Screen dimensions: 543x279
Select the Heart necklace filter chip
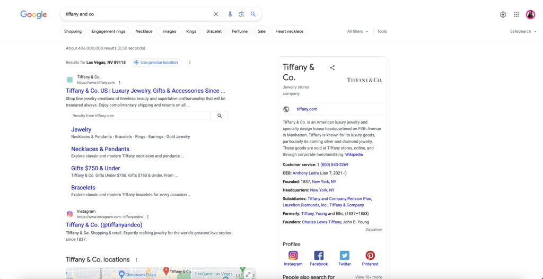(x=290, y=31)
